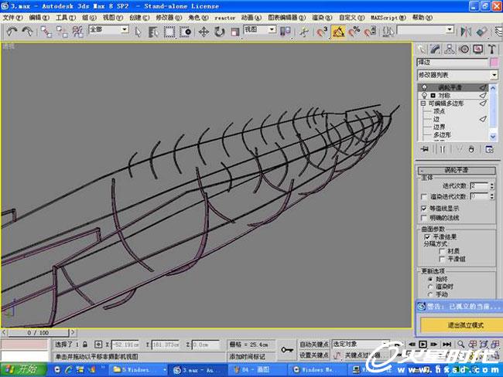This screenshot has height=377, width=503.
Task: Toggle the Percent Snap icon
Action: coord(354,32)
